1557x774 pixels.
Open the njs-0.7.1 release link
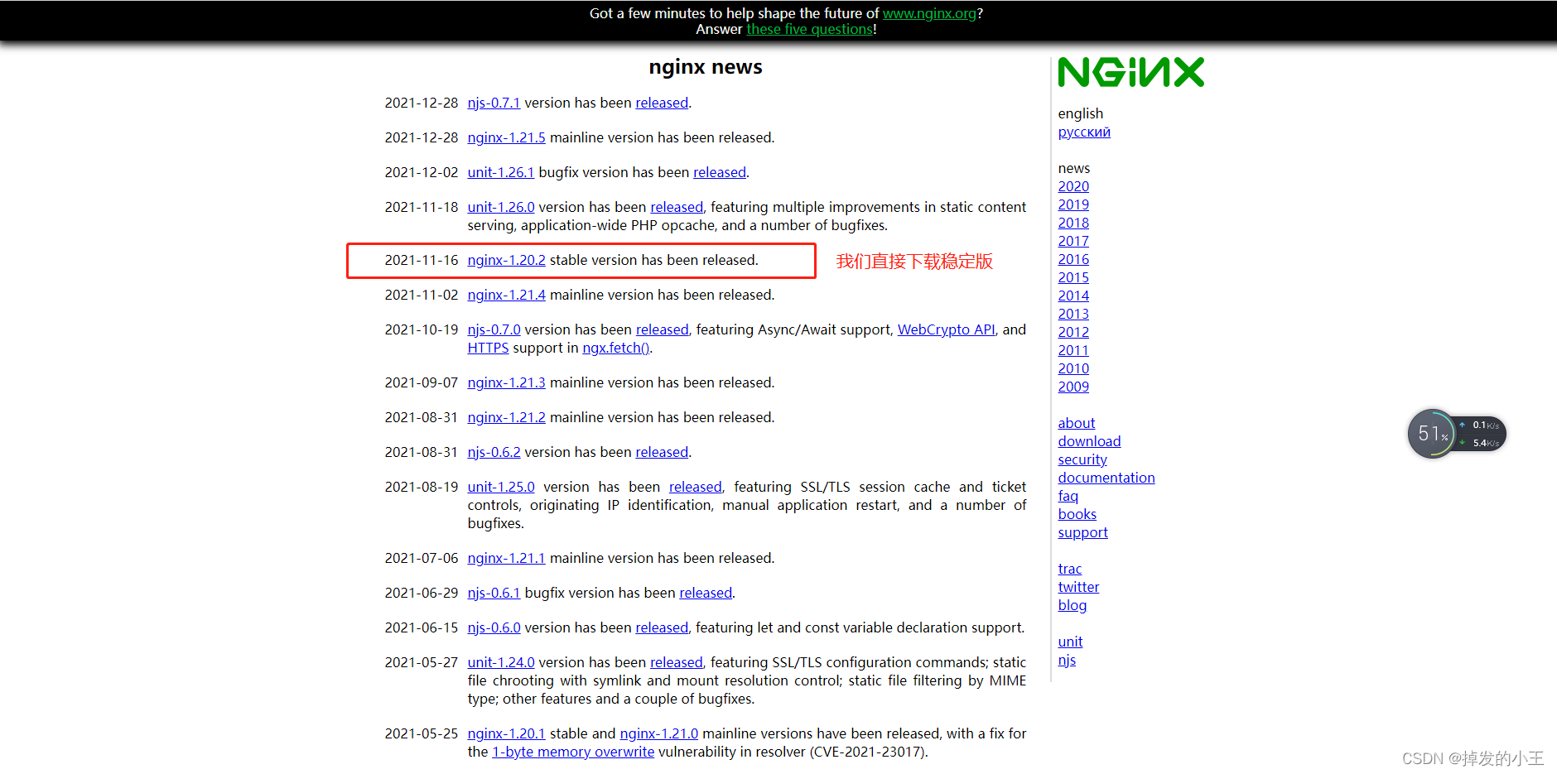494,103
